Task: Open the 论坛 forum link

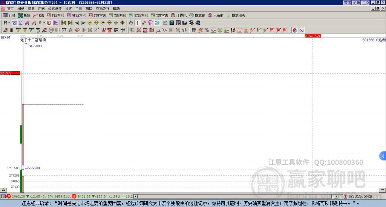Action: click(x=357, y=3)
